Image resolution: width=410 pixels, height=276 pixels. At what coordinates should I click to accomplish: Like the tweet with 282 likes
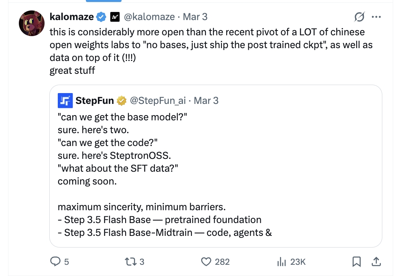206,262
